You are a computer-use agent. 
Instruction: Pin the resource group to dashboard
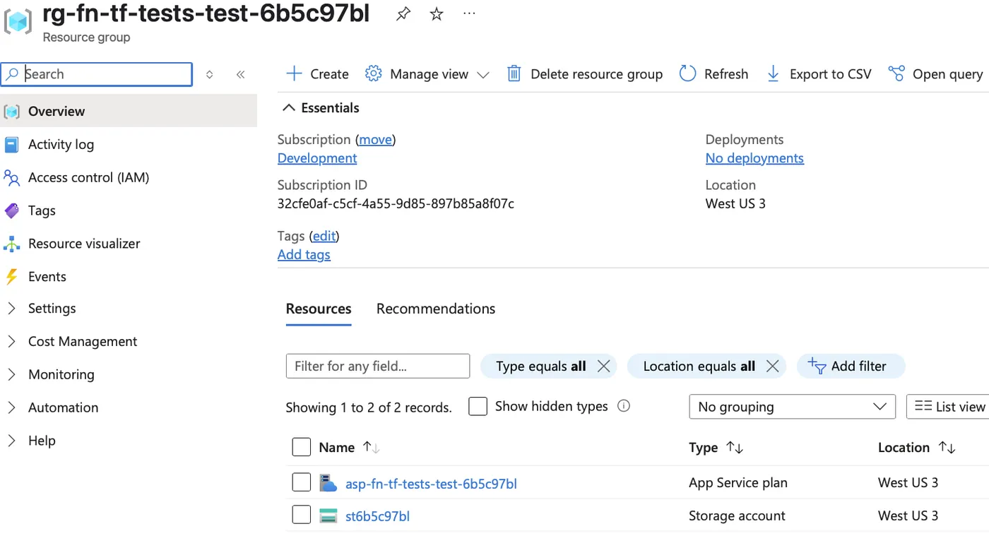click(403, 13)
